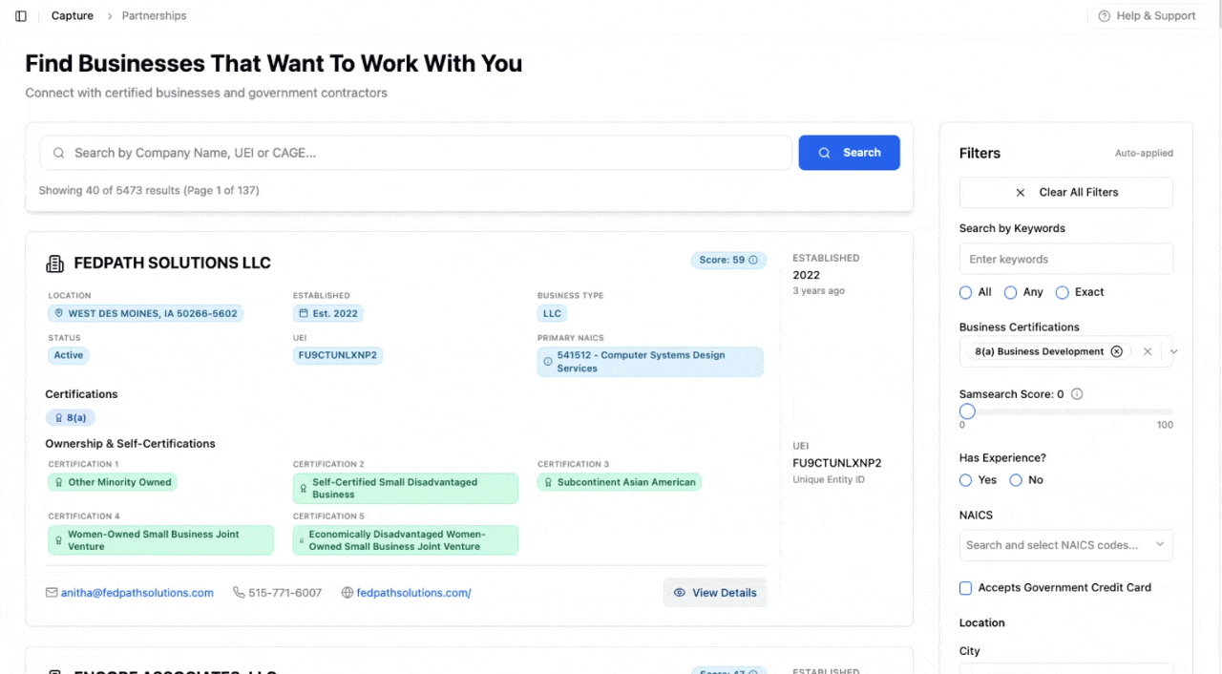
Task: Click the phone icon beside 515-771-6007
Action: click(x=238, y=592)
